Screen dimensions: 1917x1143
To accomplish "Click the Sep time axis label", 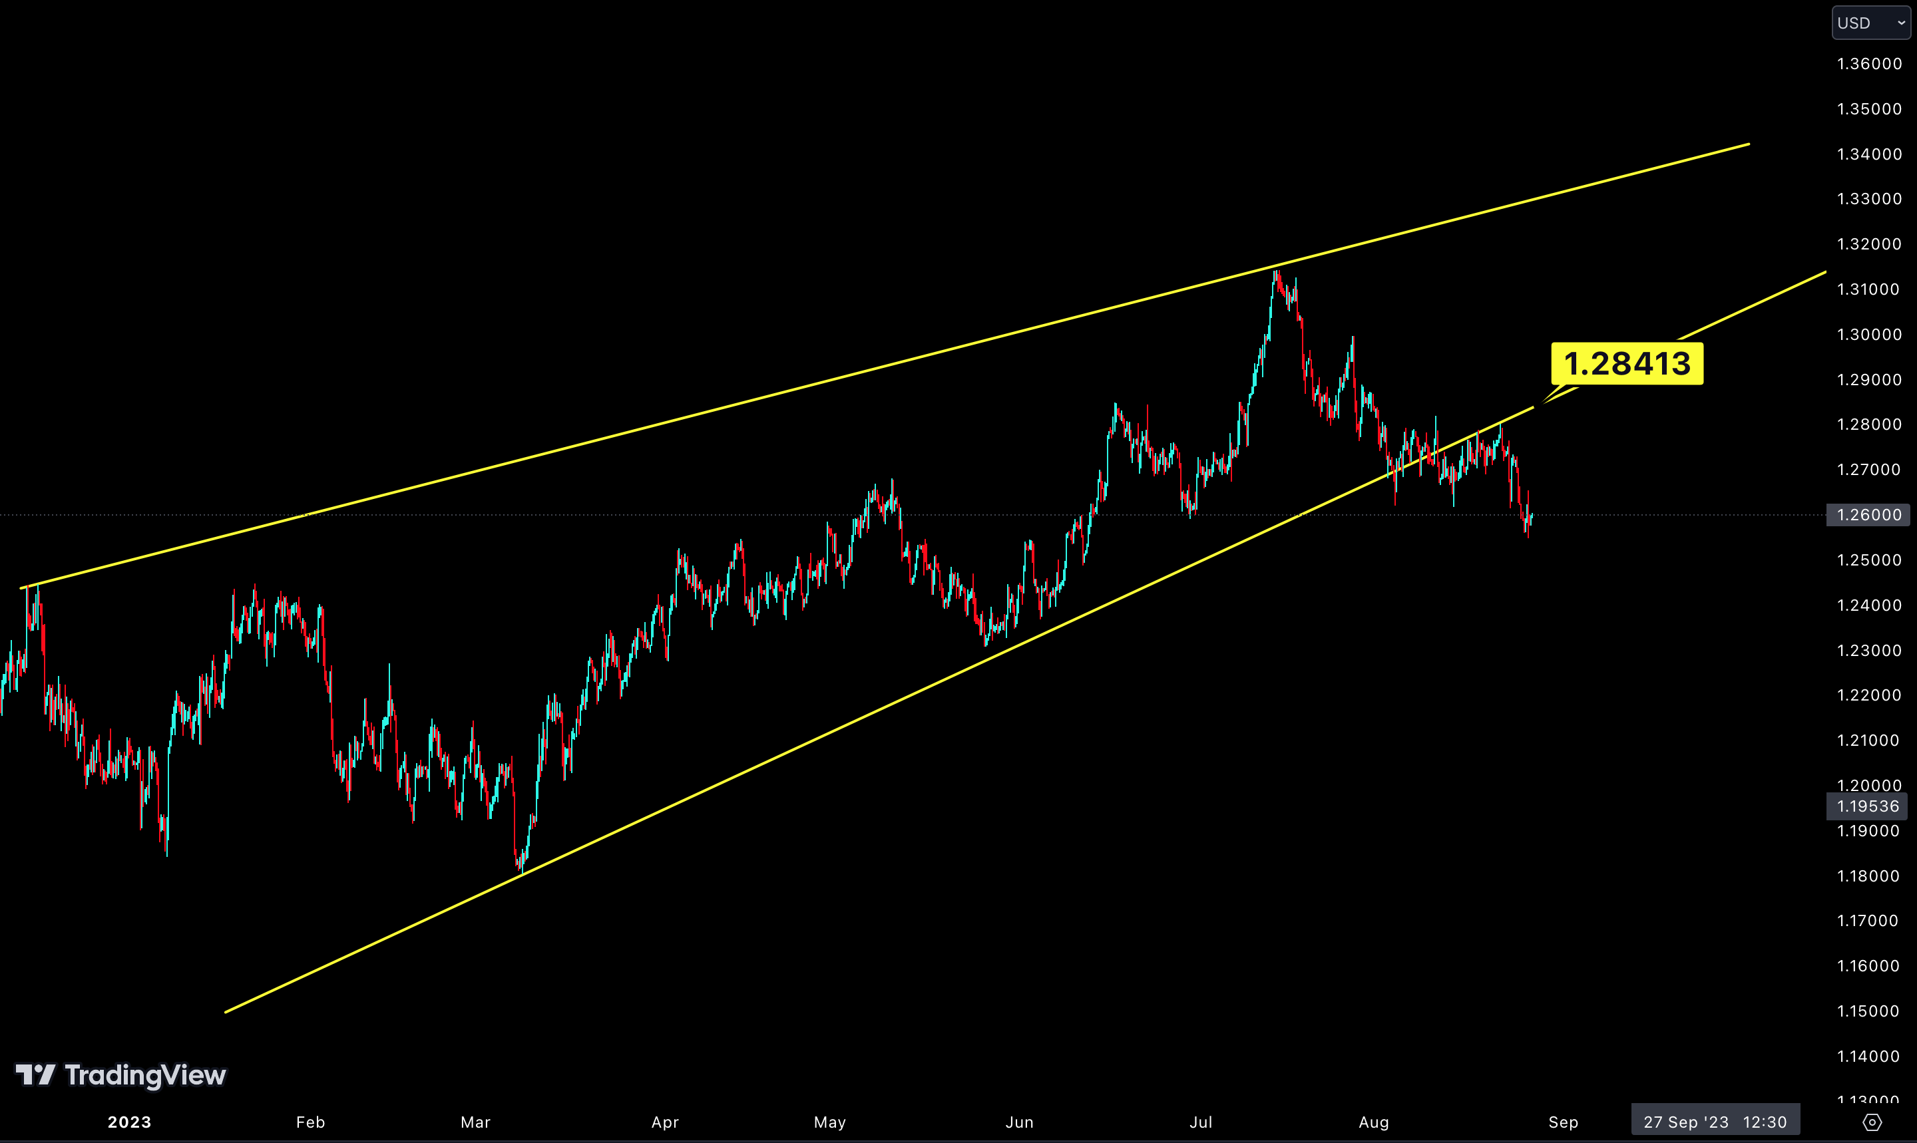I will (1564, 1122).
